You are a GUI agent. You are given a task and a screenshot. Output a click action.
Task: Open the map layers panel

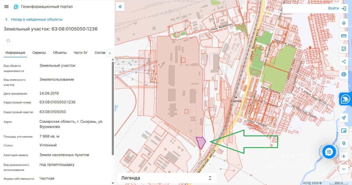(x=343, y=23)
